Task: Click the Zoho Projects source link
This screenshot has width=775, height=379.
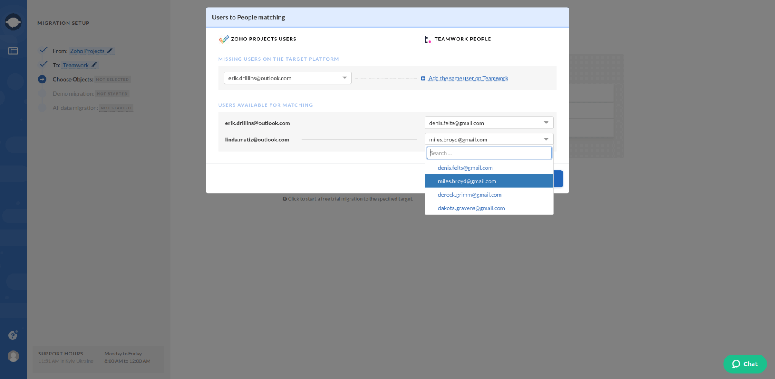Action: [87, 51]
